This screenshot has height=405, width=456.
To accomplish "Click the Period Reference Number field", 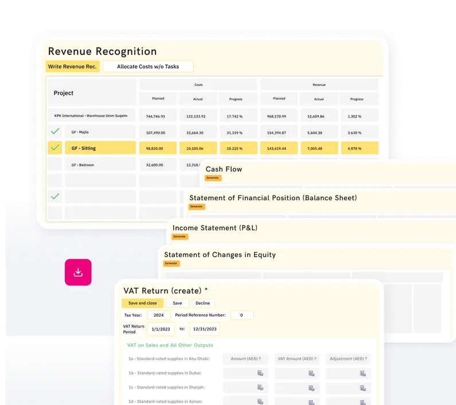I will pyautogui.click(x=241, y=315).
